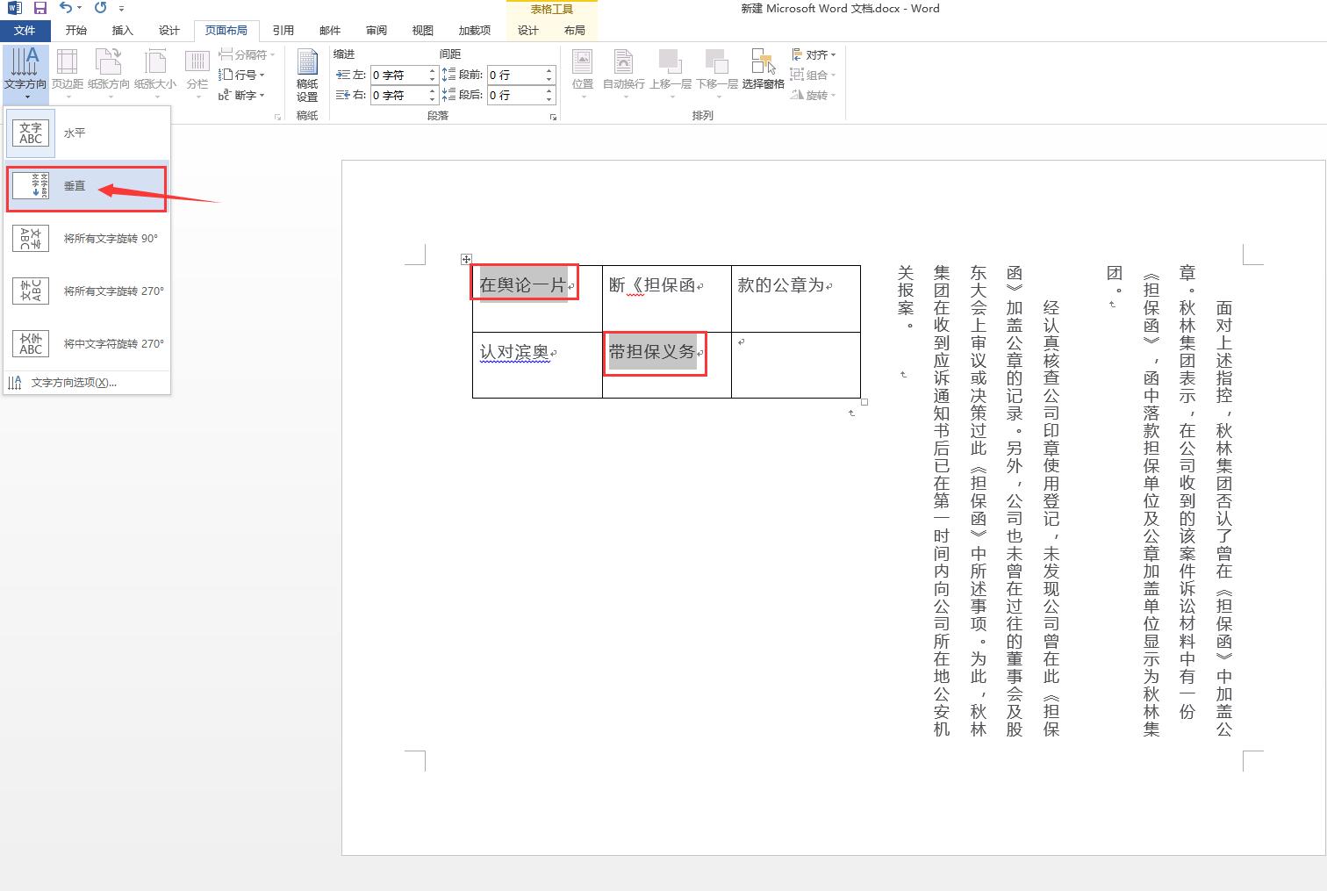Open the 文件 tab

tap(25, 30)
